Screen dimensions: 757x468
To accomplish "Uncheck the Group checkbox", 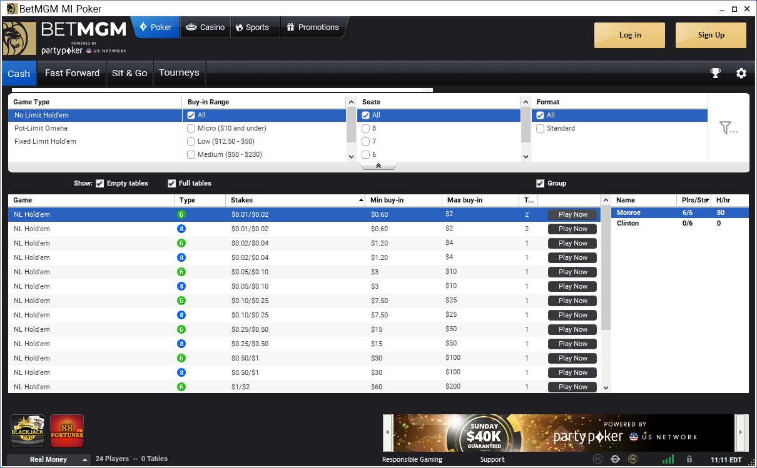I will click(541, 183).
